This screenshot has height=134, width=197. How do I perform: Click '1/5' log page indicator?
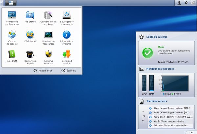pos(143,116)
